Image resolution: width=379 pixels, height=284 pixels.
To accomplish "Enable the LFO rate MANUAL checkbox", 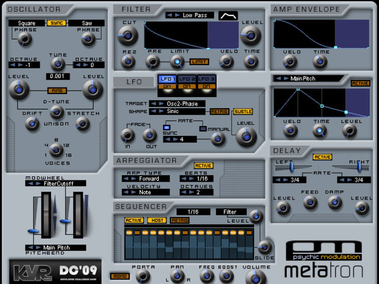I will click(203, 129).
